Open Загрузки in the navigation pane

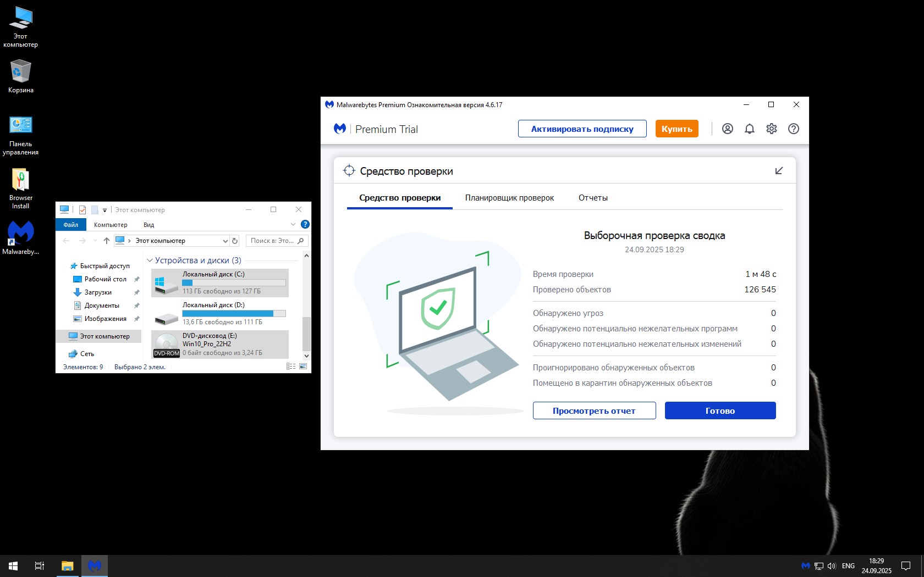[98, 292]
